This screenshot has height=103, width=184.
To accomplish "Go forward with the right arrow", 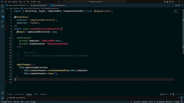I will 62,2.
